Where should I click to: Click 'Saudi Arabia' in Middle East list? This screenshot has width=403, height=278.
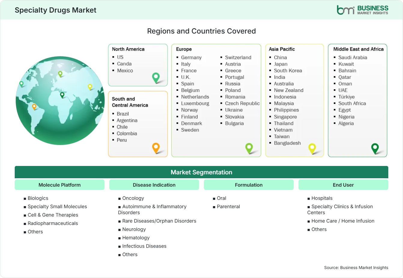[353, 58]
